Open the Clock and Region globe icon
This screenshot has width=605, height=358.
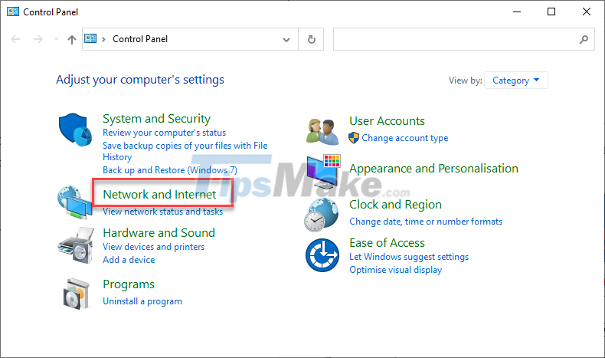tap(322, 215)
